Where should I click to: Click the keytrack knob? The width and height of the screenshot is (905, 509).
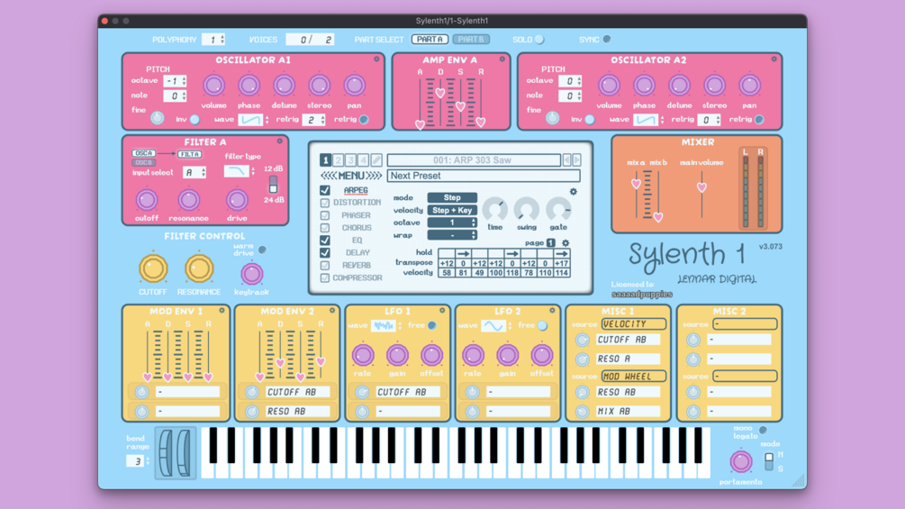[251, 274]
